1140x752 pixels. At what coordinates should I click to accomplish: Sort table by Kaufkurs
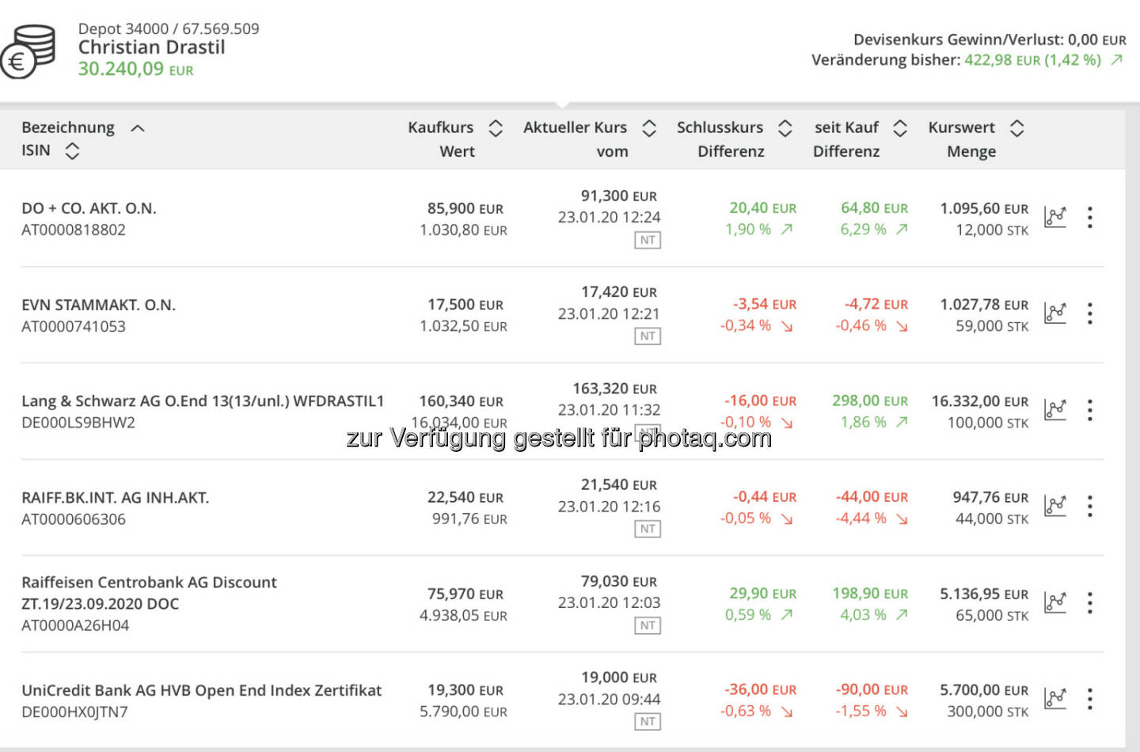(x=496, y=128)
